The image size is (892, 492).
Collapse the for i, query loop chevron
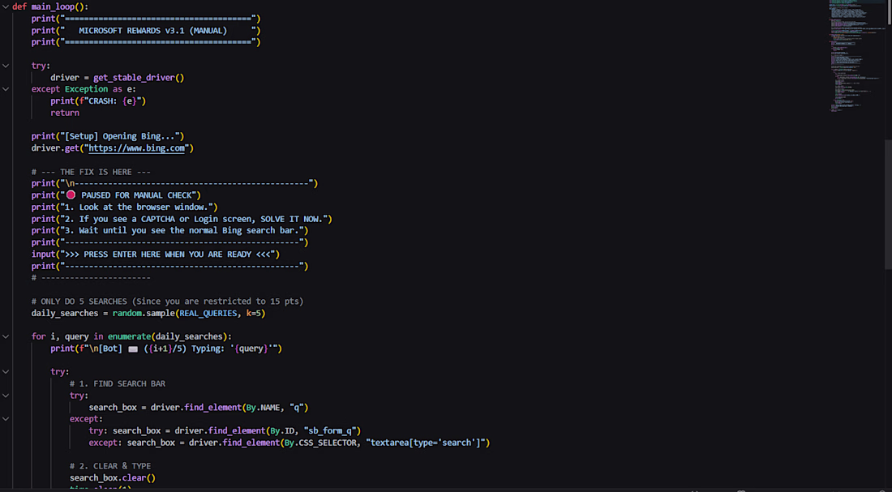point(6,336)
